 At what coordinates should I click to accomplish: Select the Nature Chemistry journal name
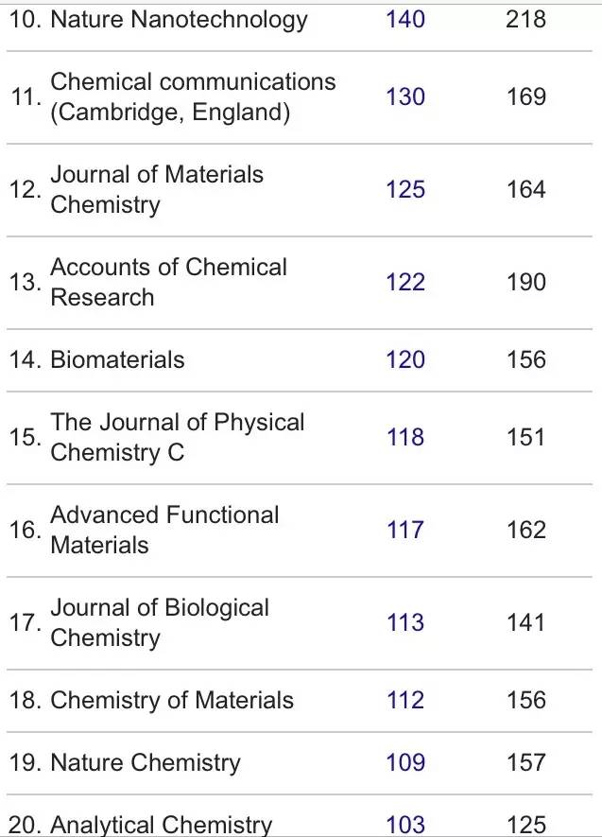click(145, 762)
